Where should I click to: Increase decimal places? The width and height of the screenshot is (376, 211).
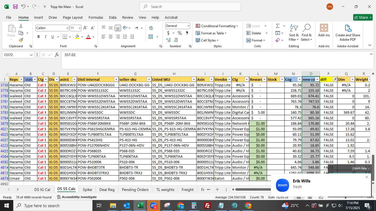point(168,40)
